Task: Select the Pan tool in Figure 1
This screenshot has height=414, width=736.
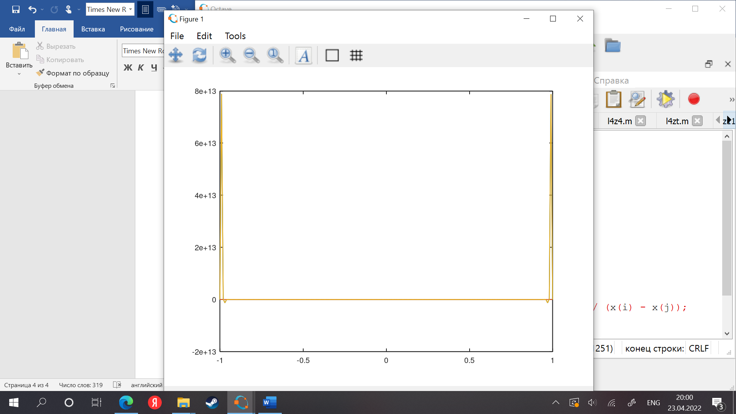Action: [176, 55]
